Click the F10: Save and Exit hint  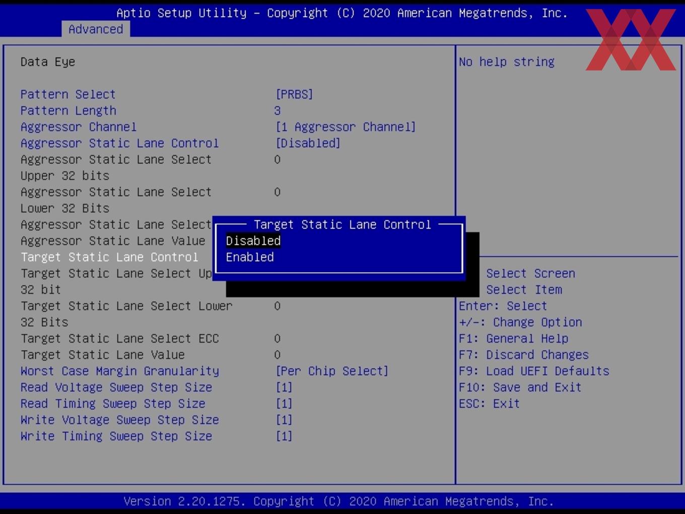pyautogui.click(x=520, y=388)
